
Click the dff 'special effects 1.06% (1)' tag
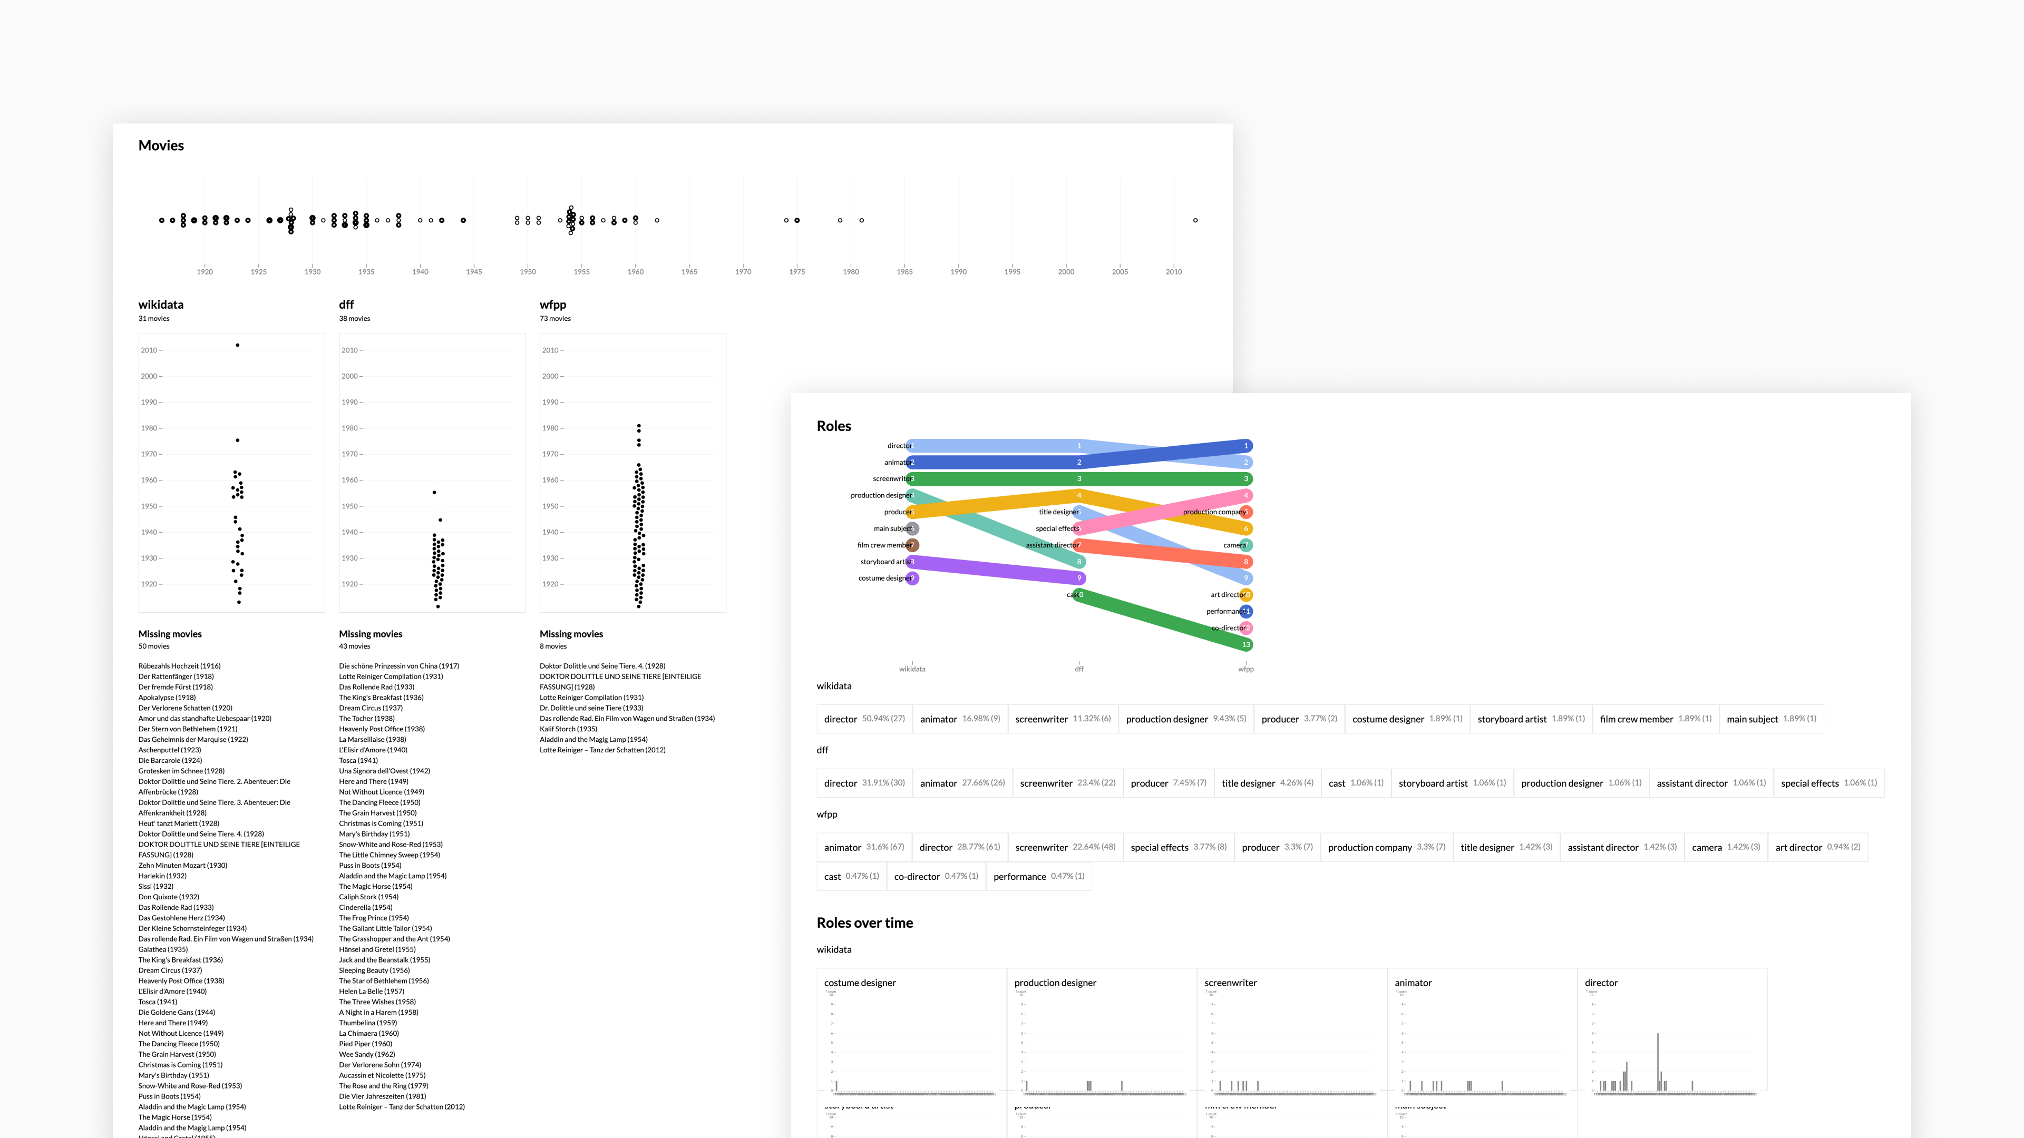(1828, 783)
